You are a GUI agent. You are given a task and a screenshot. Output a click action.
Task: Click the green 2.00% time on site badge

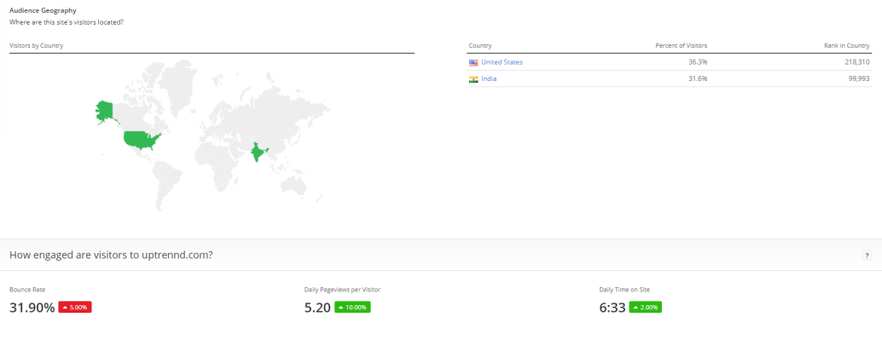coord(645,308)
